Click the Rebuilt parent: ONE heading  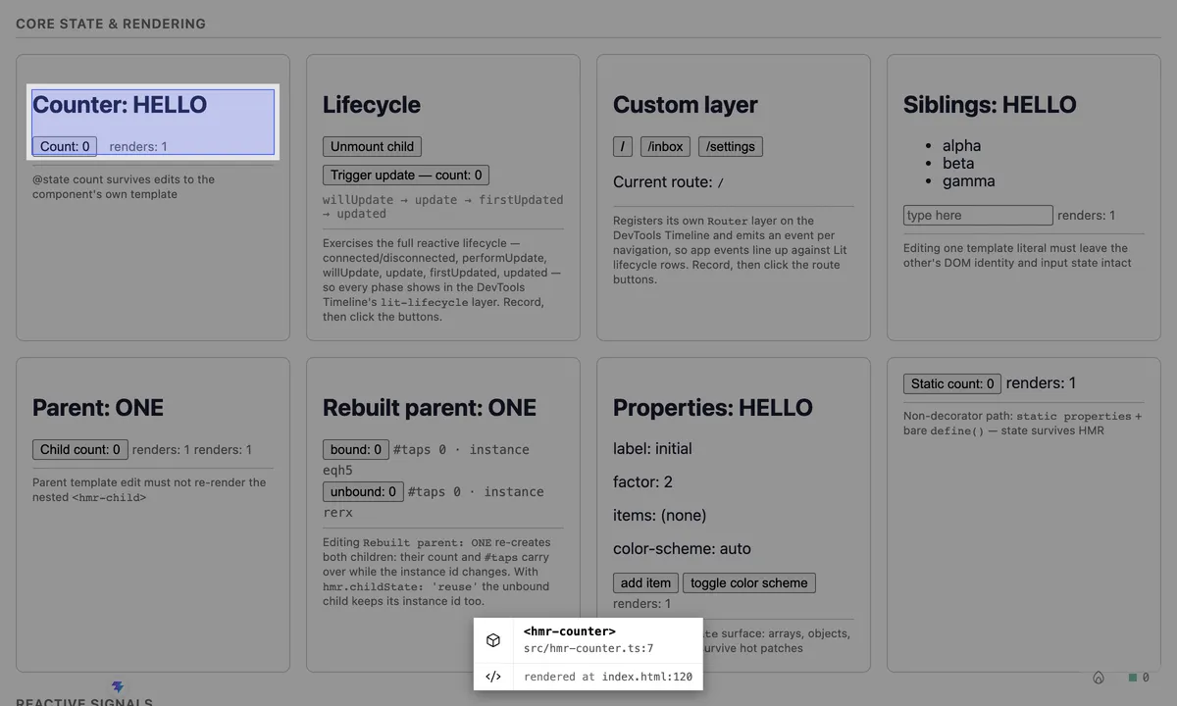430,408
